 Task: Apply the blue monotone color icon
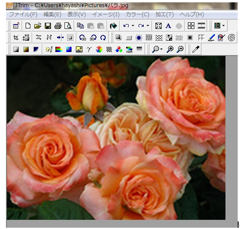pos(36,49)
